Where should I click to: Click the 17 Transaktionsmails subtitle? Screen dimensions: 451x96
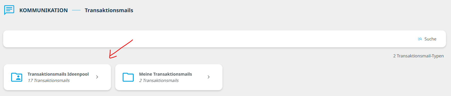point(49,80)
